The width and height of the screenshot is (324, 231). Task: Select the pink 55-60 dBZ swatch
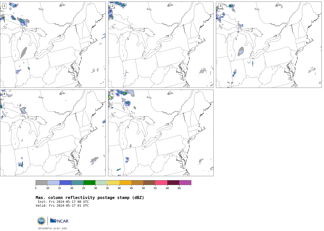pos(161,183)
